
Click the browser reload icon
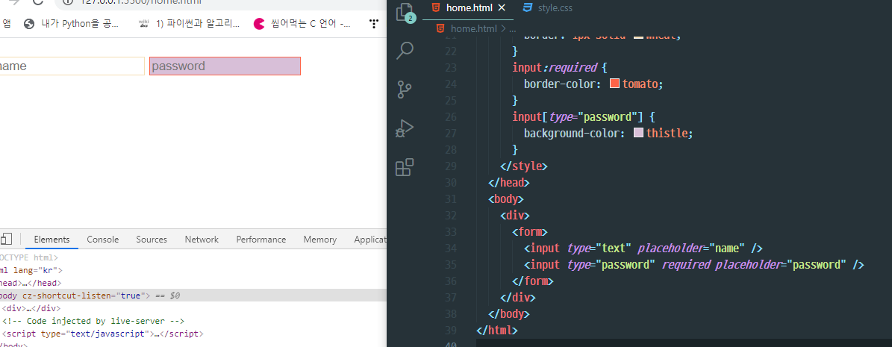[x=37, y=1]
